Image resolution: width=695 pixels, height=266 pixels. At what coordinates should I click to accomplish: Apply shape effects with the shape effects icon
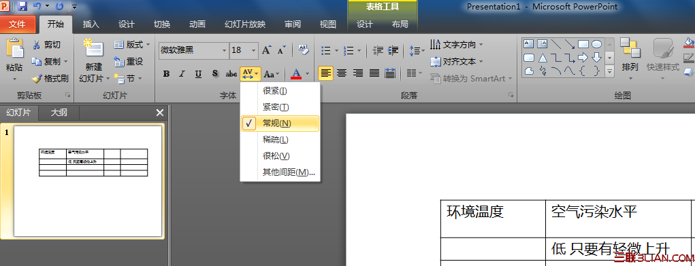click(x=688, y=72)
